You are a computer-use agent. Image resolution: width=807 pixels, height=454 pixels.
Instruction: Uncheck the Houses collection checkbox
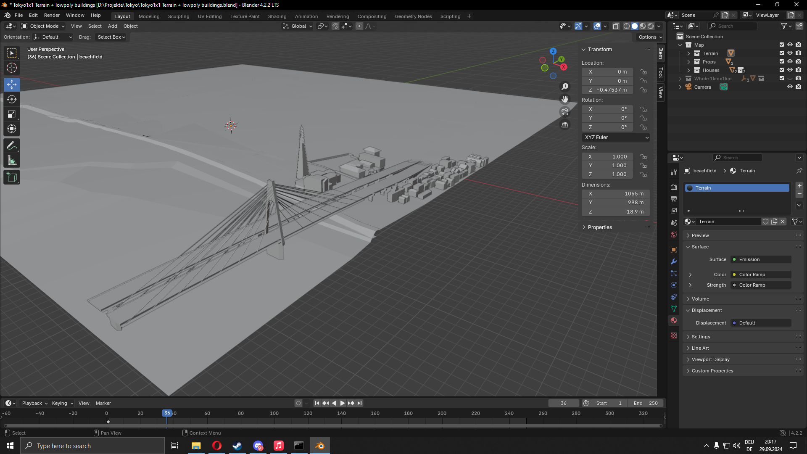coord(781,70)
